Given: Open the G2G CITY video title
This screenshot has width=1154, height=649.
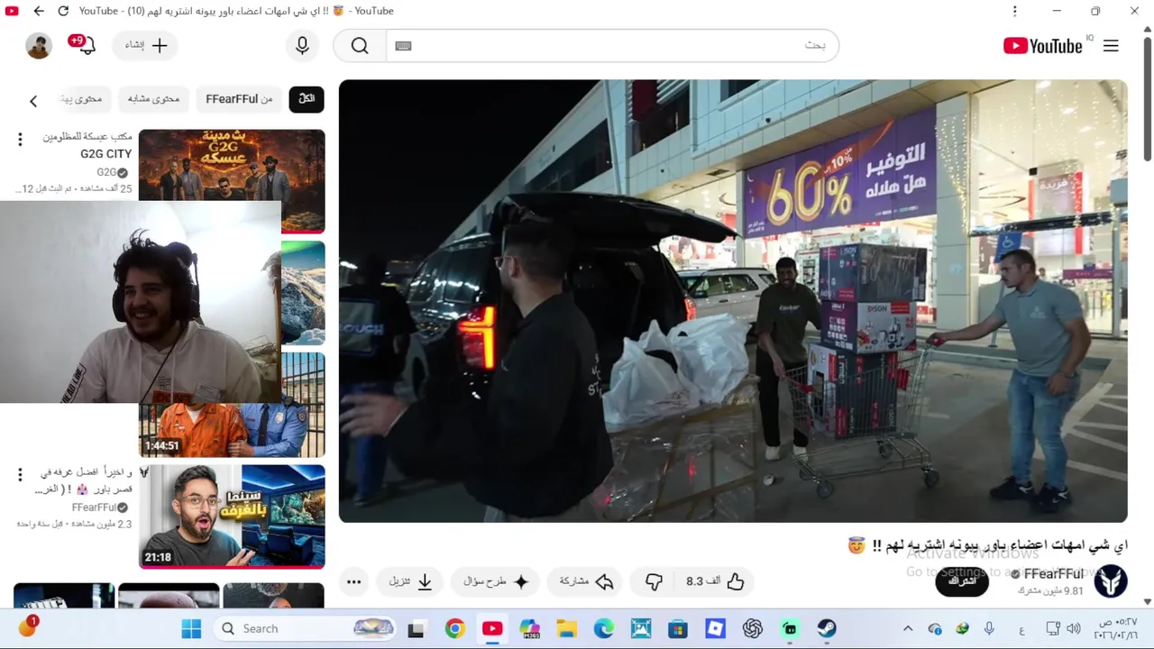Looking at the screenshot, I should [x=87, y=145].
